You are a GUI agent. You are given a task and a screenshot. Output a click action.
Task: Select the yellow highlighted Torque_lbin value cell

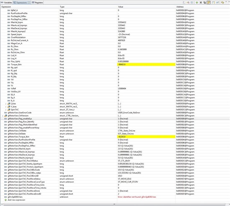tap(146, 64)
